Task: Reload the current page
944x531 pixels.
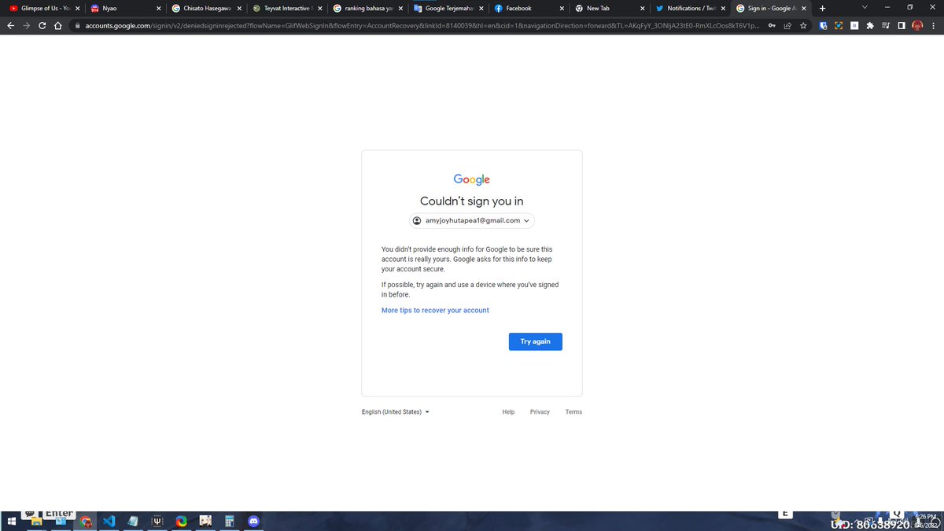Action: point(42,25)
